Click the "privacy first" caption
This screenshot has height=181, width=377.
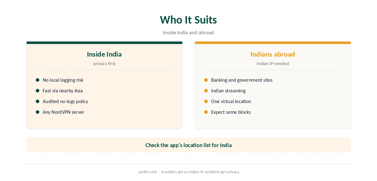(x=104, y=63)
